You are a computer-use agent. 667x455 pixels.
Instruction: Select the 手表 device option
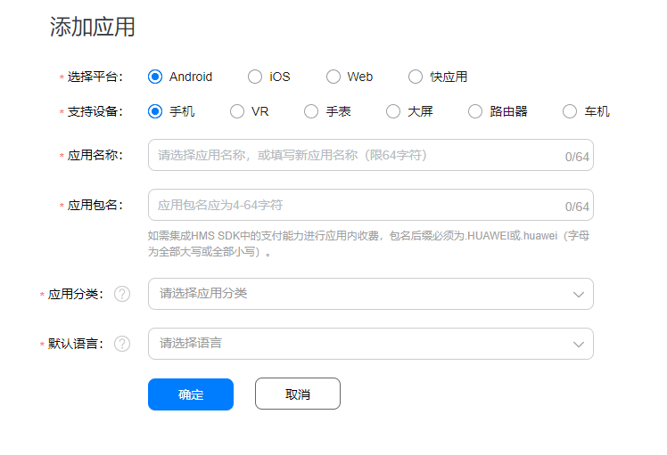pos(311,111)
